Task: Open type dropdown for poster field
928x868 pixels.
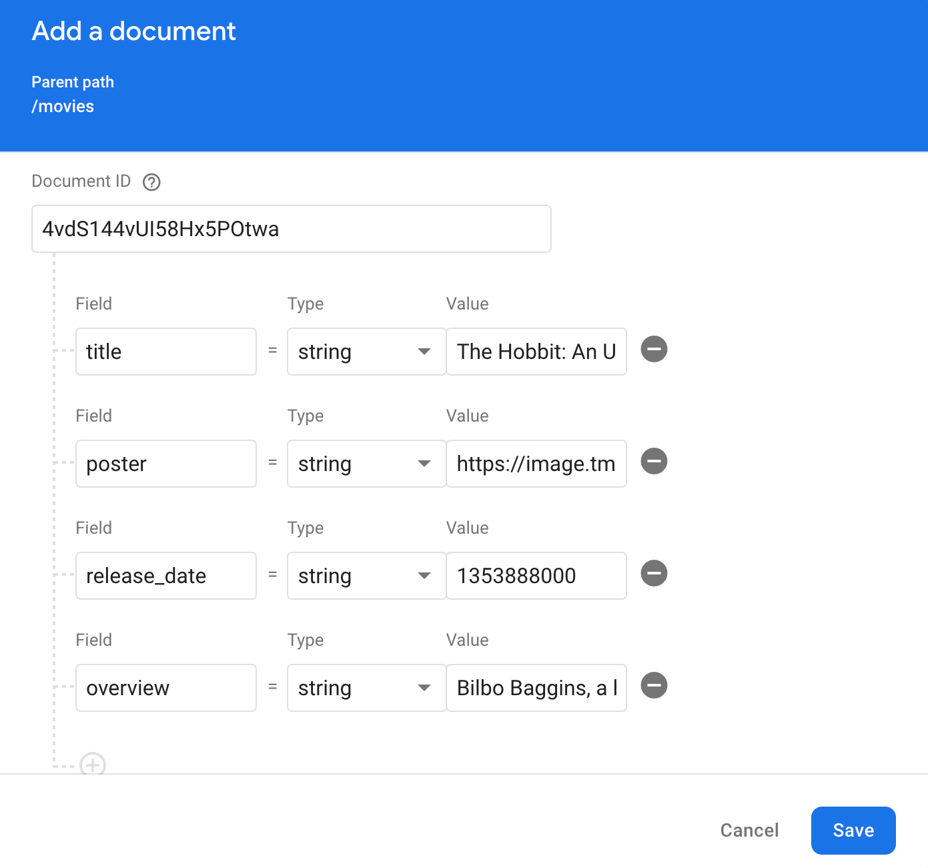Action: coord(366,464)
